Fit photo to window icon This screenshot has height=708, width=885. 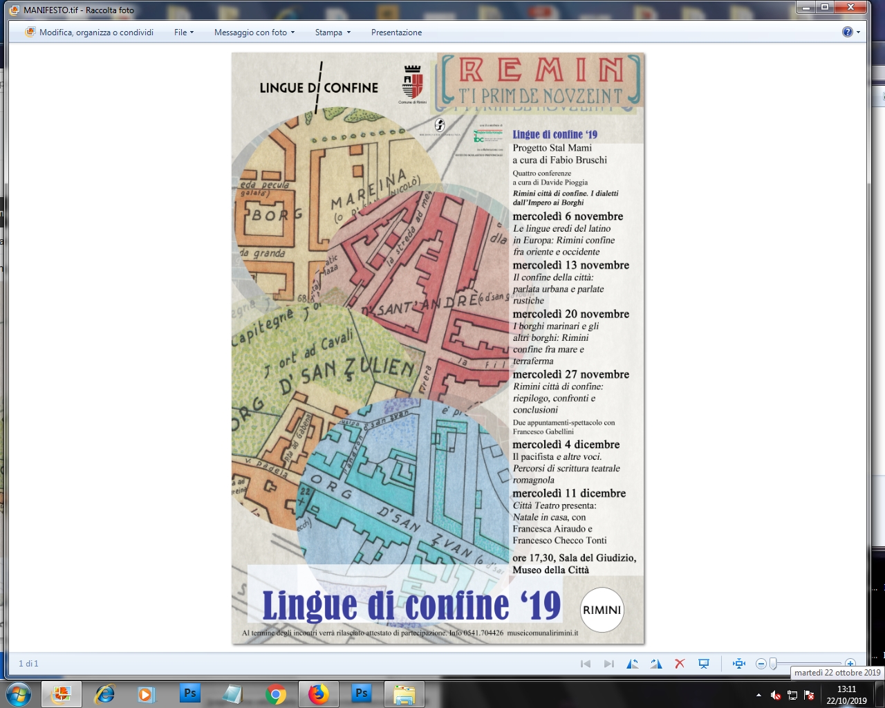point(739,664)
